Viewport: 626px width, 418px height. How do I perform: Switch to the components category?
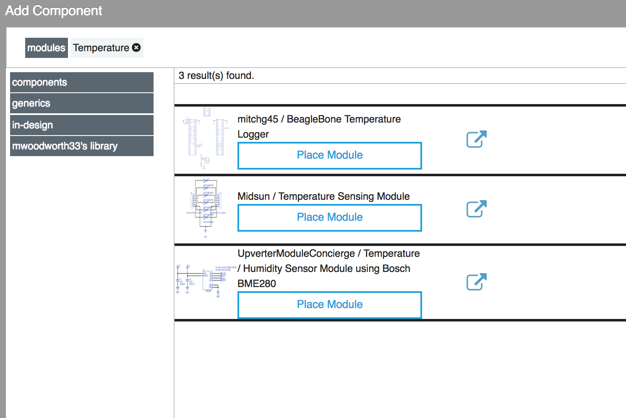click(82, 82)
